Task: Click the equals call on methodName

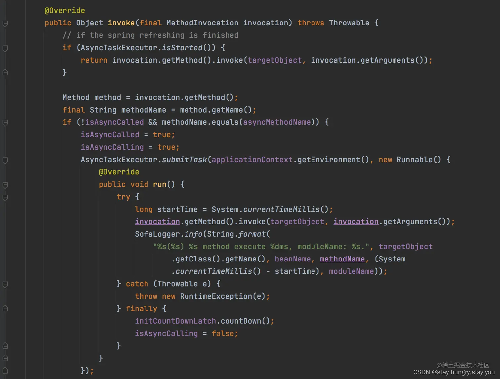Action: (225, 122)
